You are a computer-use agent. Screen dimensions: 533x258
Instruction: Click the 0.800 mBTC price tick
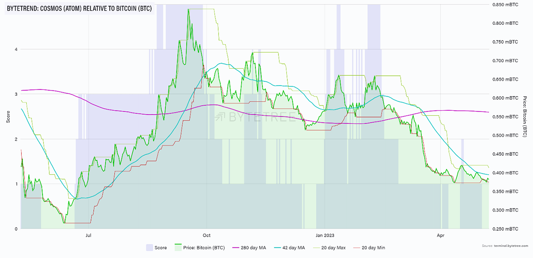(506, 23)
